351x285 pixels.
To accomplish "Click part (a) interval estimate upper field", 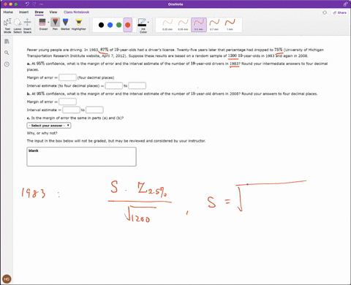I will click(137, 85).
